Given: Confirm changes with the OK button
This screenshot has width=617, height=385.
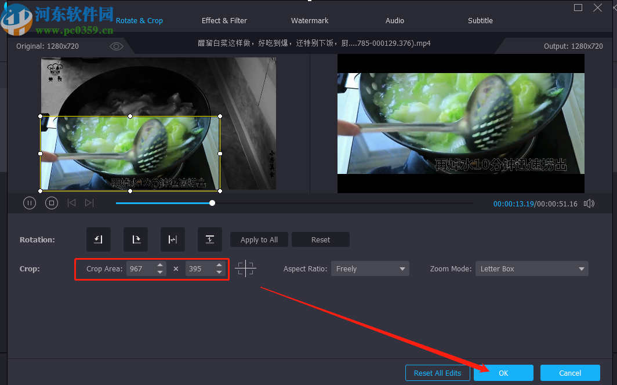Looking at the screenshot, I should (x=503, y=373).
